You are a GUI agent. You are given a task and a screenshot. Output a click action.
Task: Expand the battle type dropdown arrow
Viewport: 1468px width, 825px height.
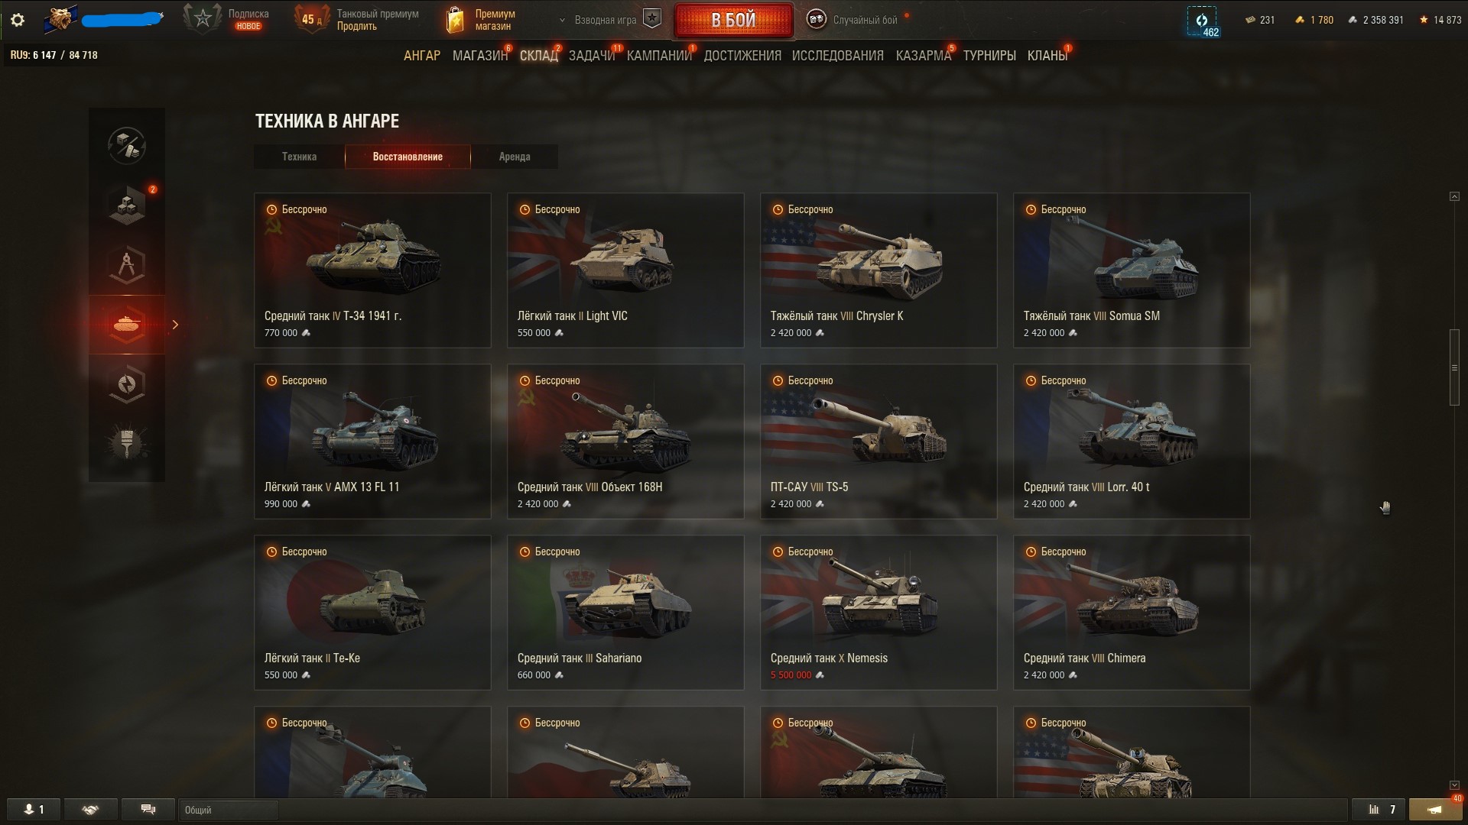coord(563,21)
